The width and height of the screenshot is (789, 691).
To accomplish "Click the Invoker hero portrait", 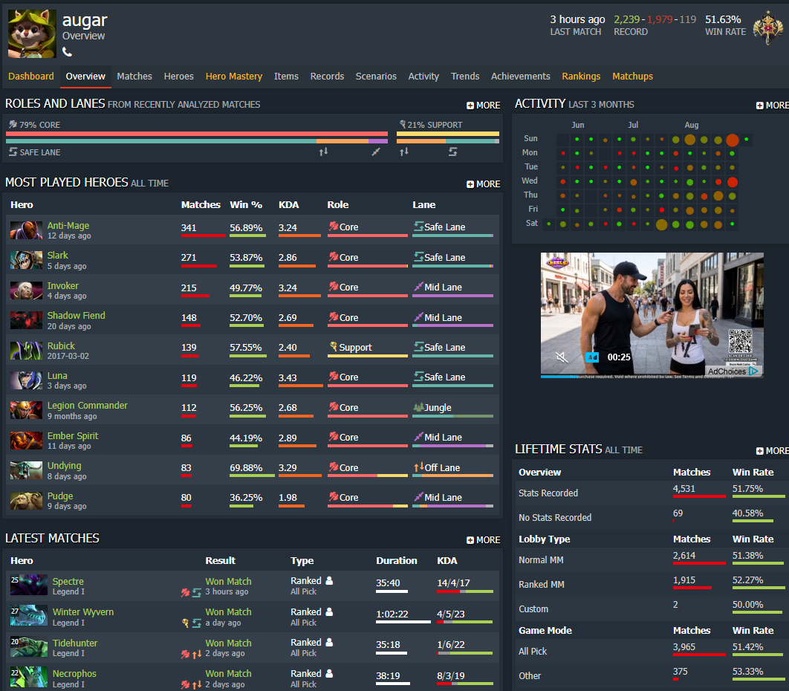I will 26,291.
